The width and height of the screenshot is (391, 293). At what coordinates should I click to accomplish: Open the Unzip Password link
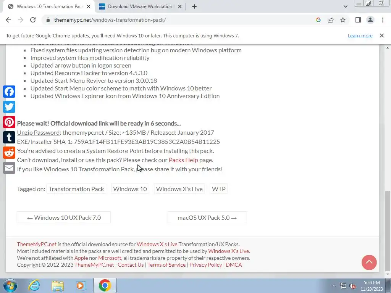tap(38, 132)
